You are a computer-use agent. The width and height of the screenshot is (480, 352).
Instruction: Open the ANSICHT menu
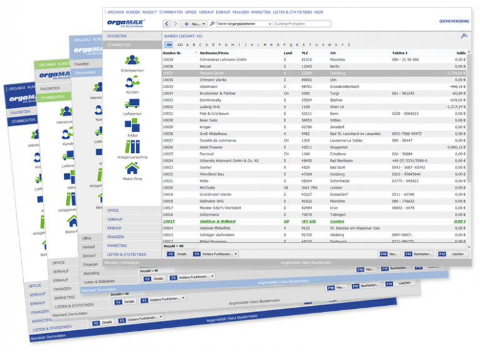point(149,12)
